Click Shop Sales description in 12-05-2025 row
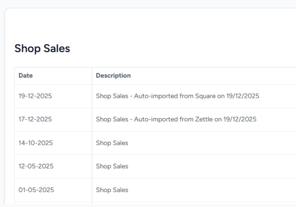 click(x=112, y=166)
